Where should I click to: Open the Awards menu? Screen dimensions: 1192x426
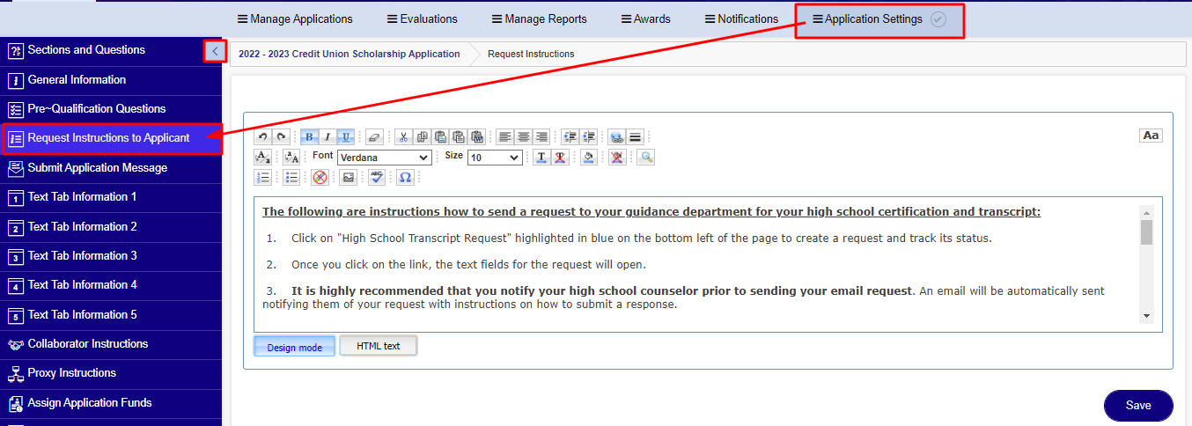(645, 18)
